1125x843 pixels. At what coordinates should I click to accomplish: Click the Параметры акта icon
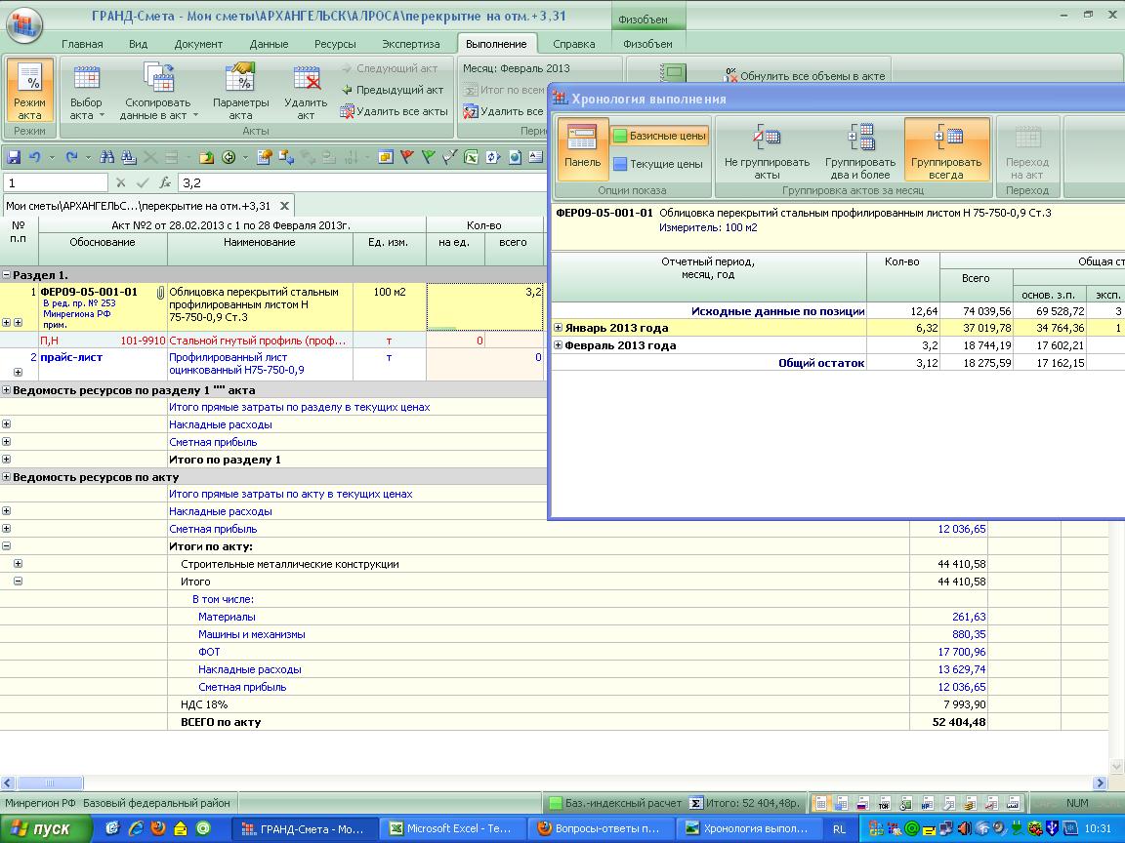pos(240,80)
